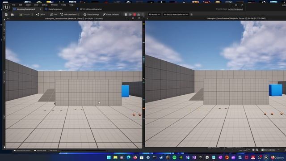Switch to the BP_FirstPersonCharacter tab
Screen dimensions: 286x161
(91, 9)
